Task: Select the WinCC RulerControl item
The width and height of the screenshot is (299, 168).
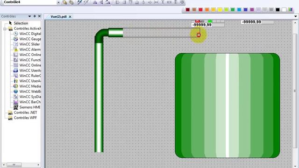Action: click(x=27, y=76)
